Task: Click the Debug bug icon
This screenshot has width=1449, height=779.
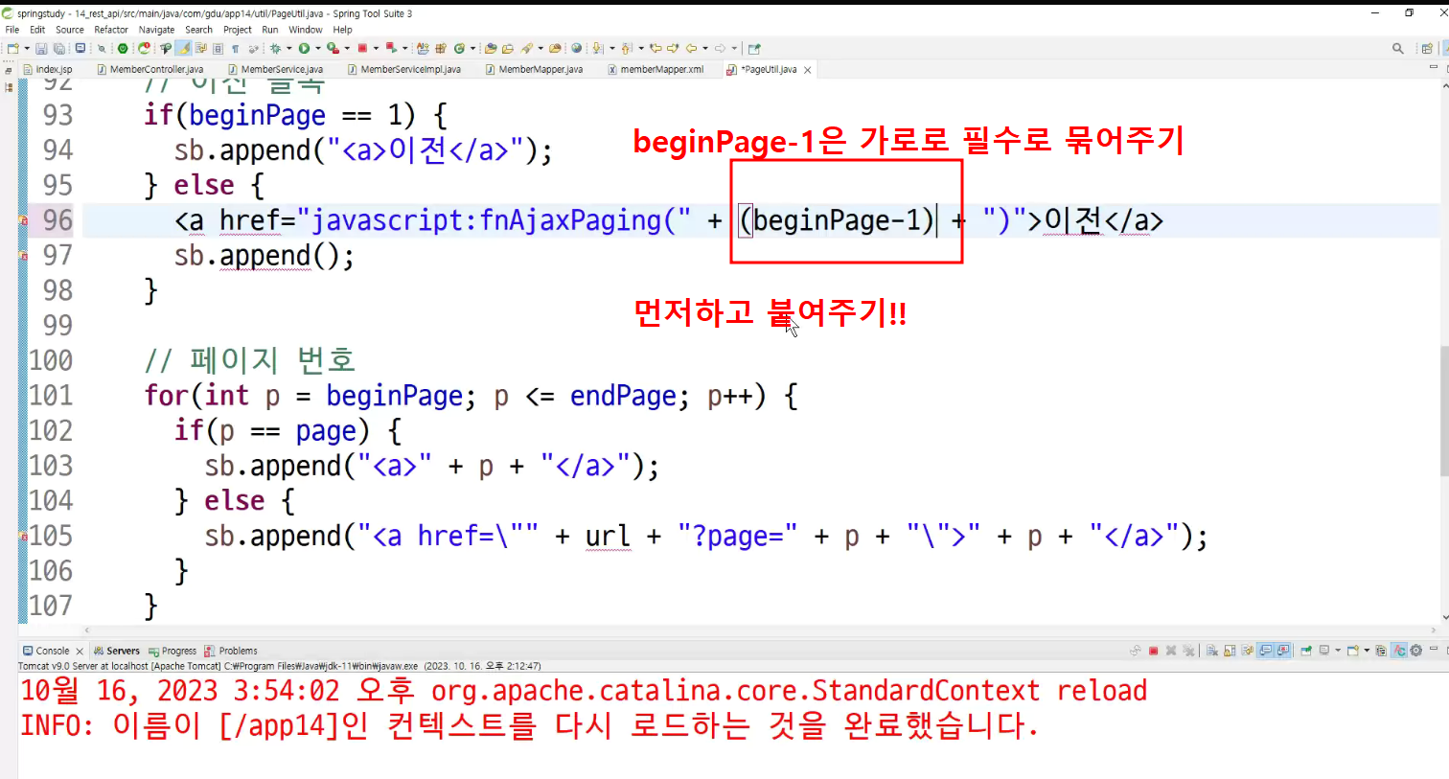Action: pos(275,48)
